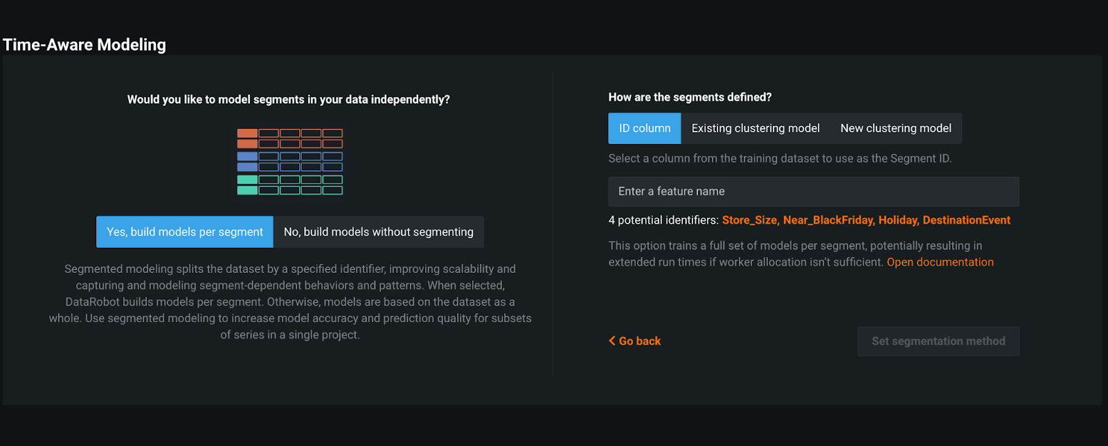Go back to the previous step

click(635, 341)
